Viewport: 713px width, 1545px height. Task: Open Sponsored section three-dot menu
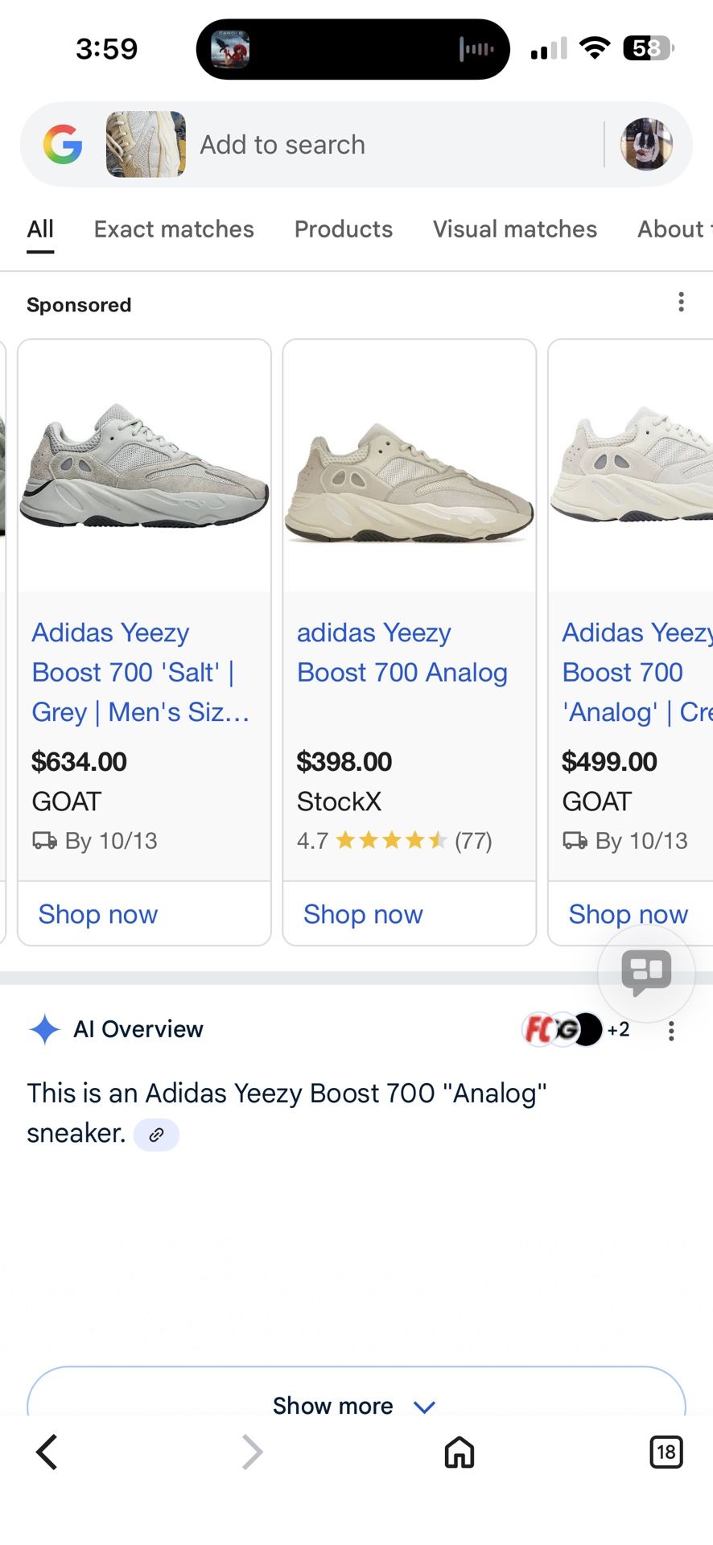pos(681,302)
